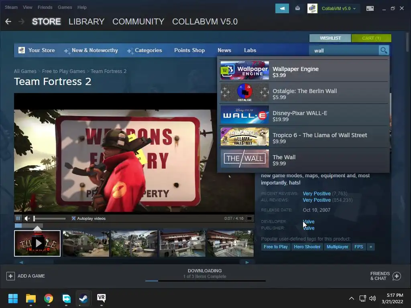
Task: Select Ostalgie: The Berlin Wall result
Action: (304, 93)
